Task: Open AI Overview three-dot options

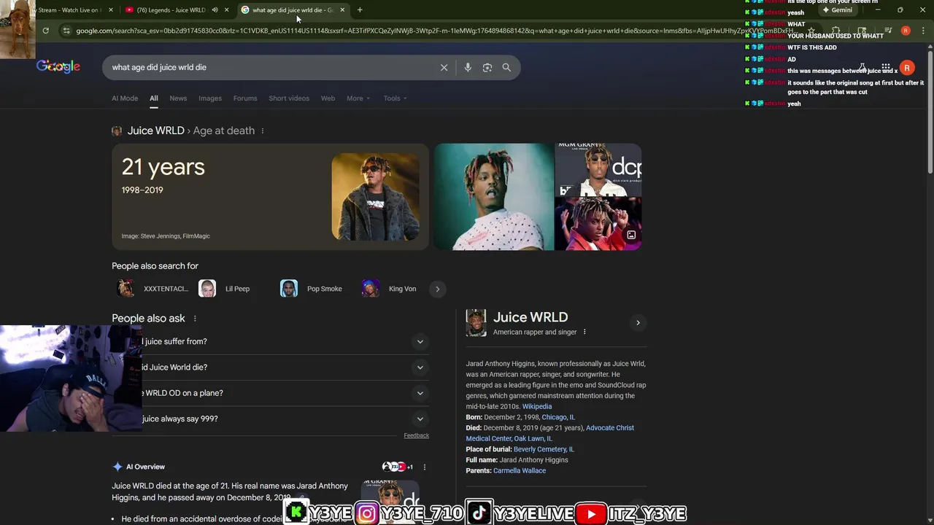Action: 424,467
